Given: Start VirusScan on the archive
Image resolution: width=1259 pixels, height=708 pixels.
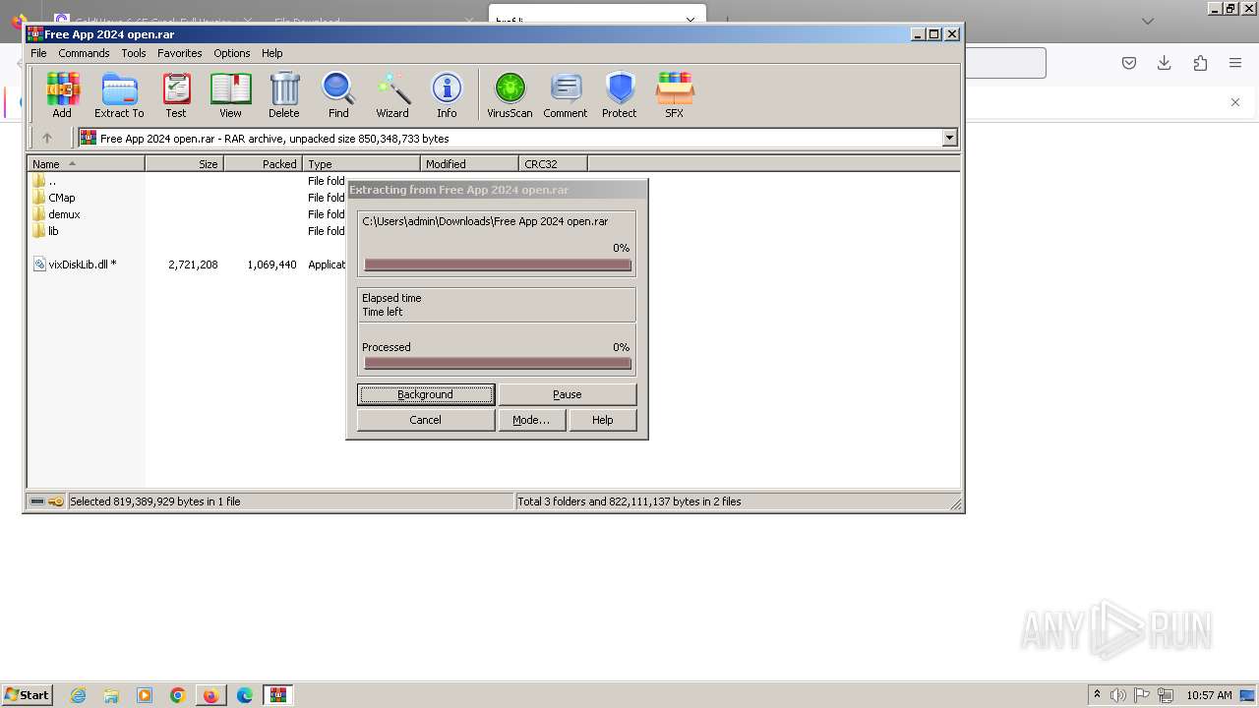Looking at the screenshot, I should pyautogui.click(x=510, y=95).
